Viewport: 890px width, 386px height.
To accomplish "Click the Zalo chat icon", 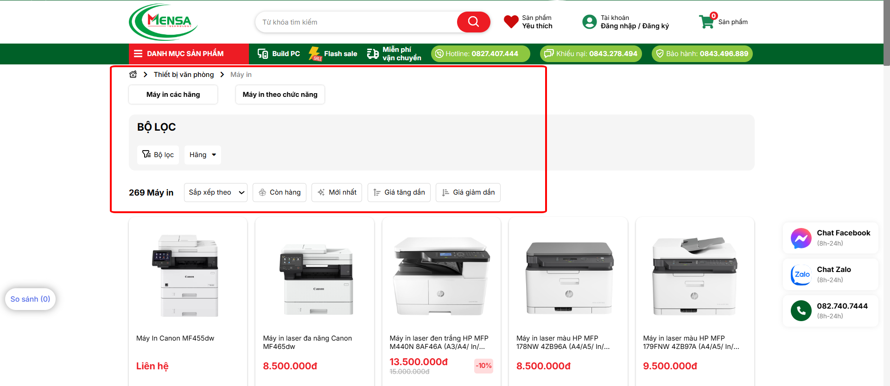I will (x=801, y=275).
